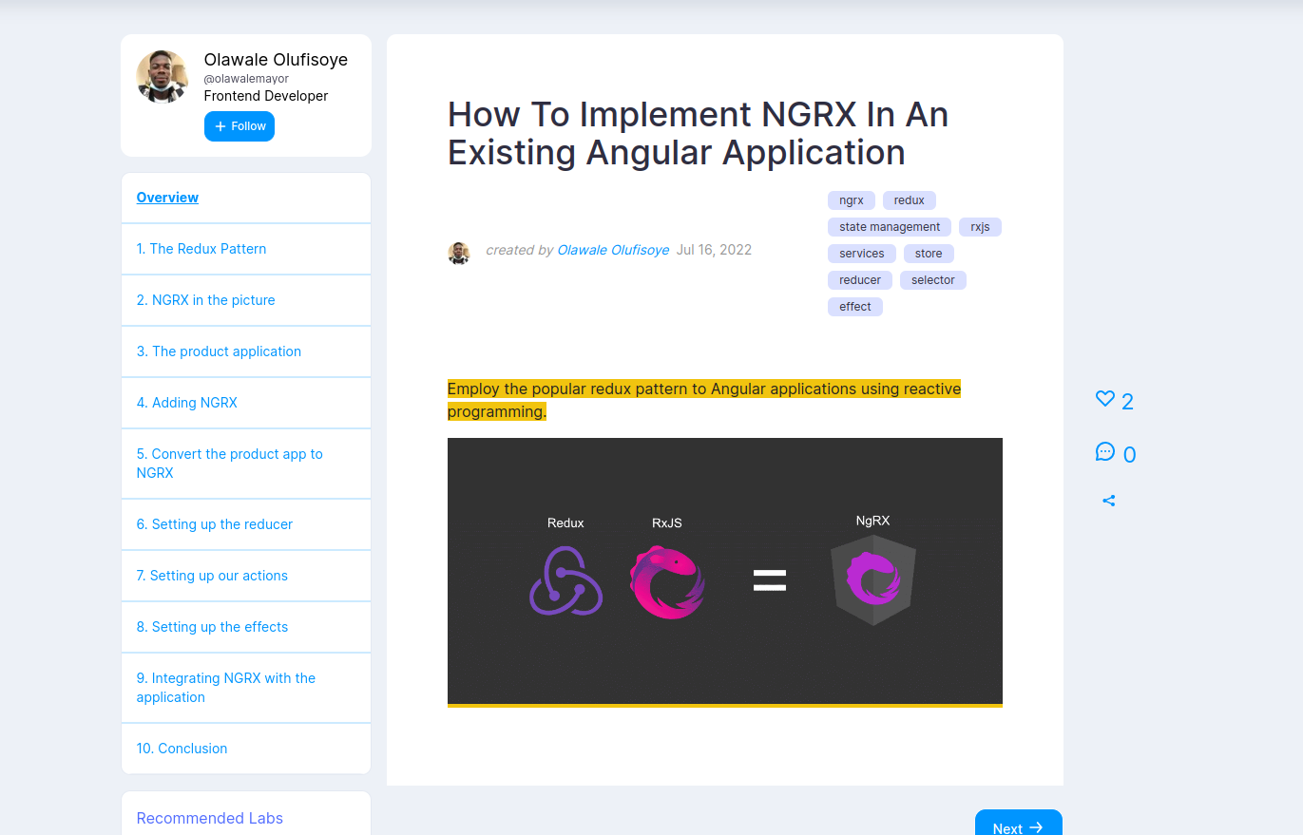1303x835 pixels.
Task: Like the article with the heart icon
Action: [x=1104, y=399]
